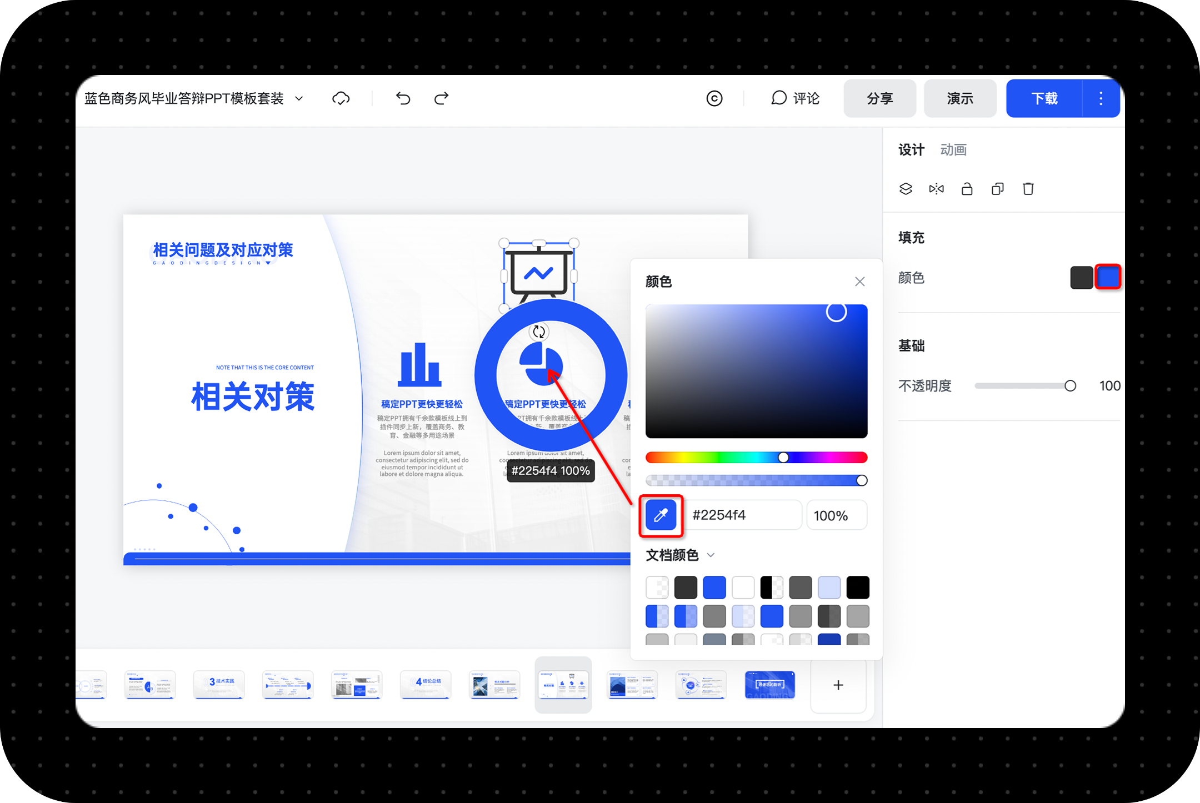Redo the last undone action
This screenshot has width=1200, height=803.
pos(442,99)
